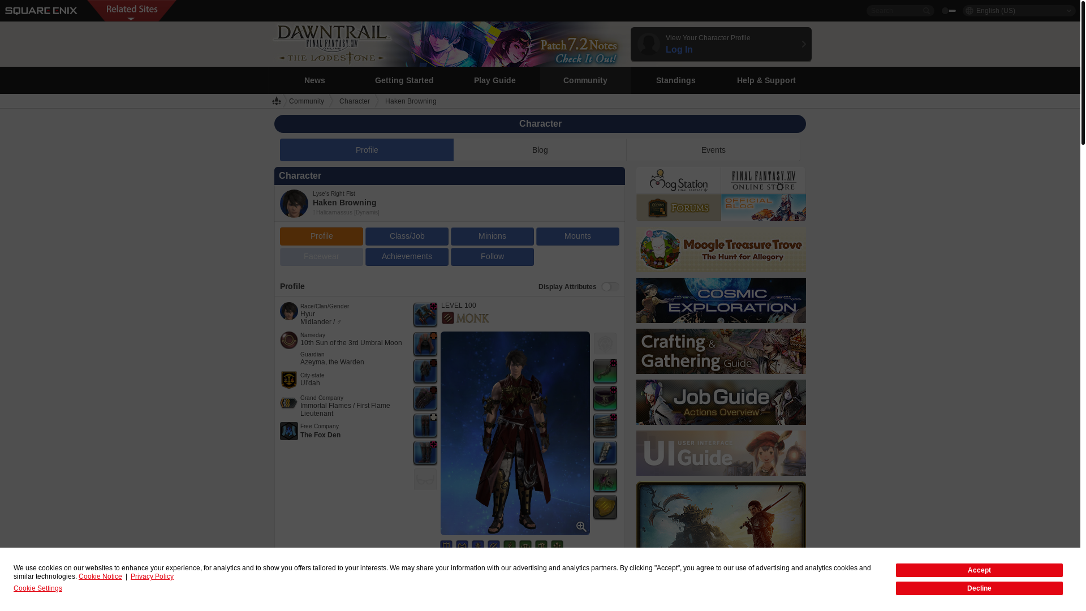Decline cookies in the banner
Image resolution: width=1086 pixels, height=611 pixels.
pyautogui.click(x=979, y=588)
